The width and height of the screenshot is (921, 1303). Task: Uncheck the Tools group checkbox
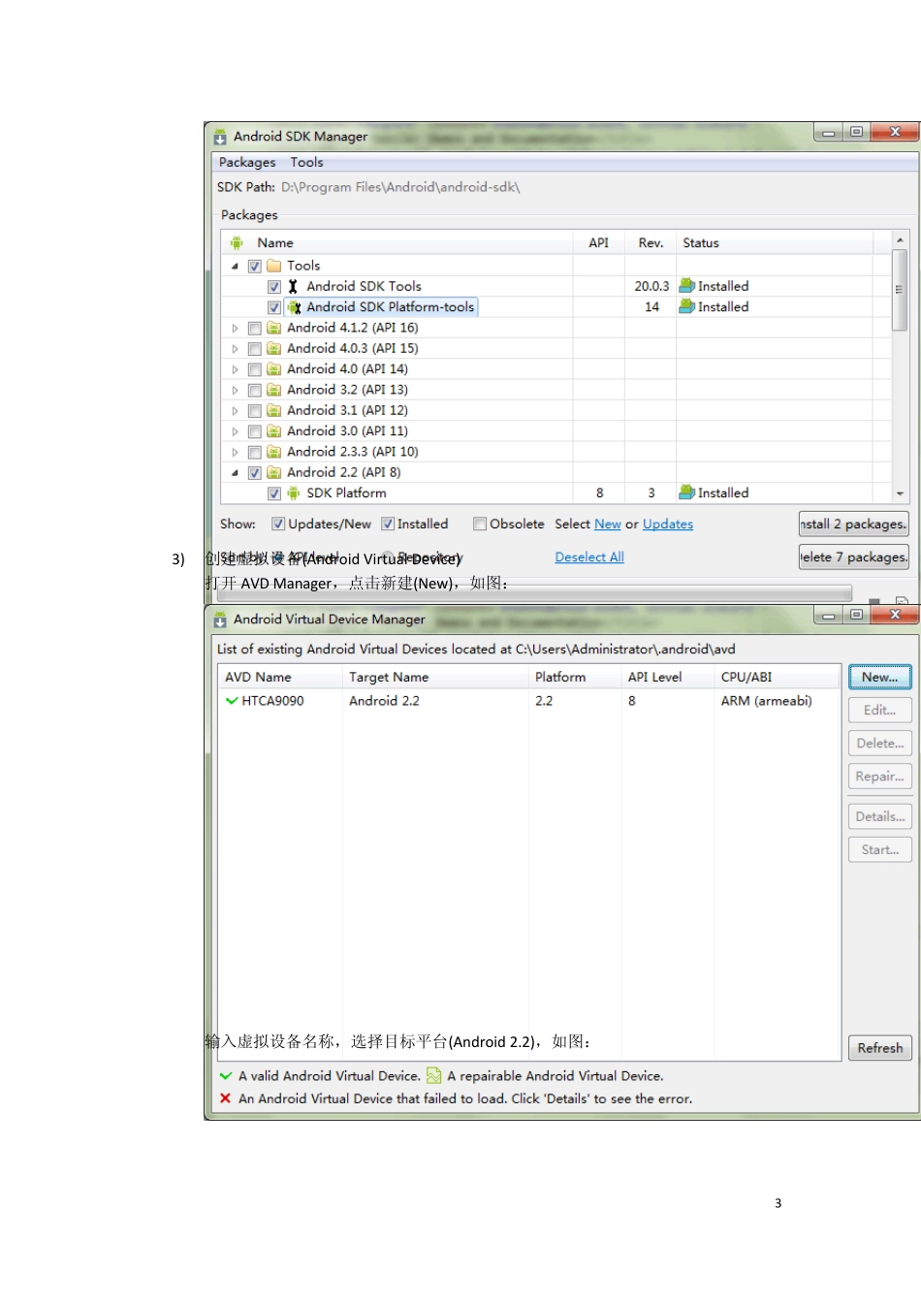255,267
